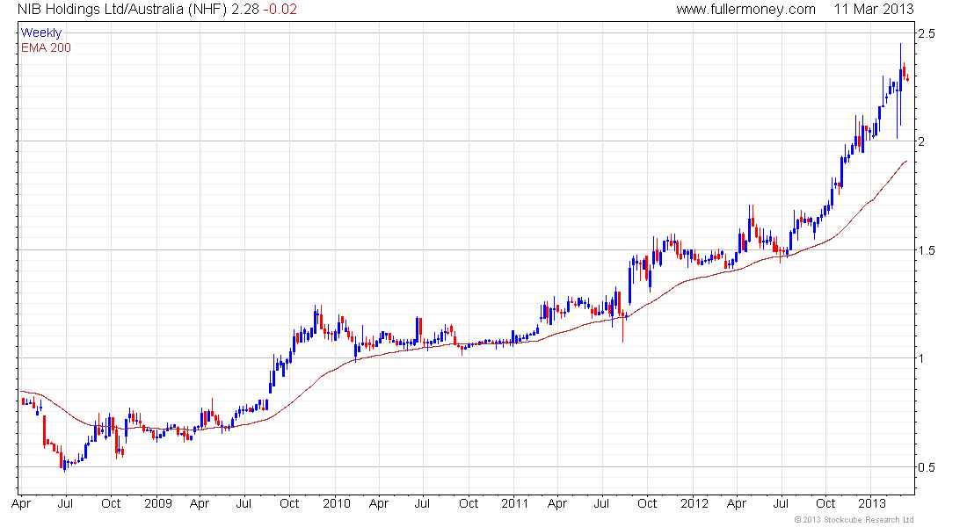967x527 pixels.
Task: Click the Stockcube Research Ltd copyright text
Action: coord(854,520)
